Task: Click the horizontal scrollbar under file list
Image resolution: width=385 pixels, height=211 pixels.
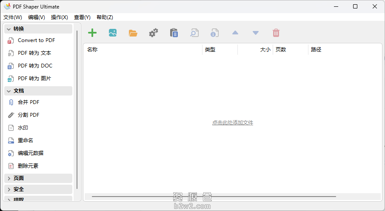Action: click(x=214, y=197)
